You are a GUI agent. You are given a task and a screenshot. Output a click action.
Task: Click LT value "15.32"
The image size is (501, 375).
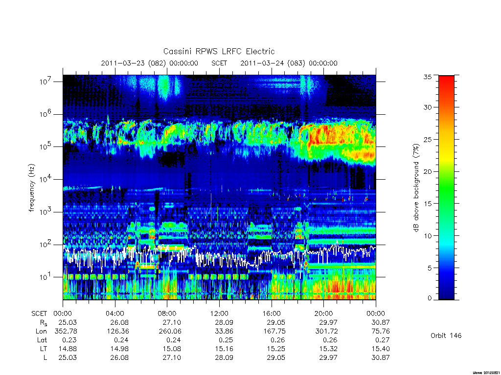tap(328, 349)
